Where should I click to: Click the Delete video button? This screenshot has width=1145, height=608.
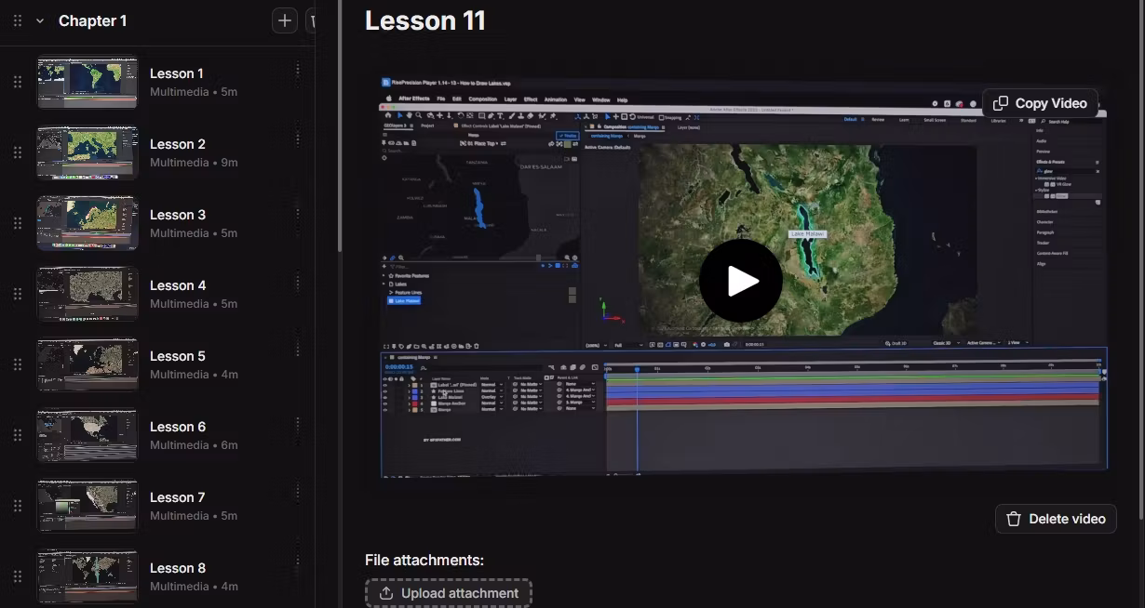tap(1056, 519)
